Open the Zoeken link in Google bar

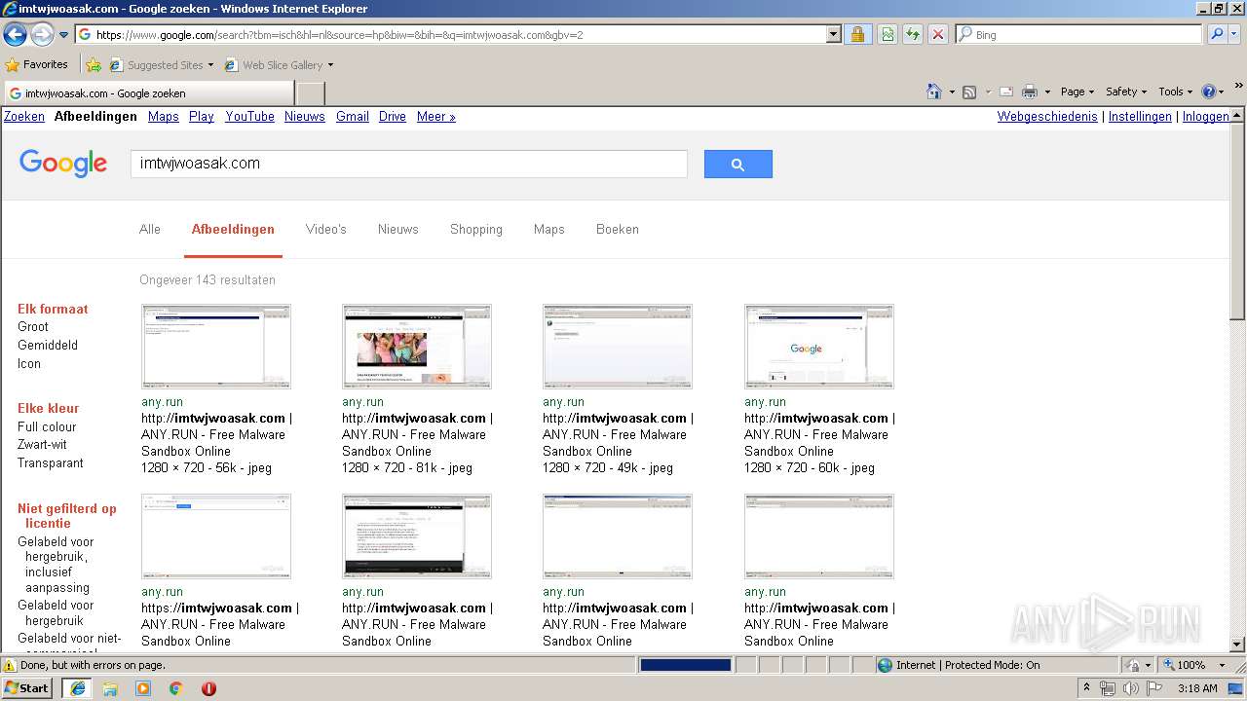24,117
